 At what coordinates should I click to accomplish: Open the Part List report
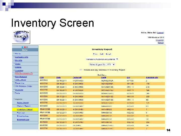coord(21,113)
